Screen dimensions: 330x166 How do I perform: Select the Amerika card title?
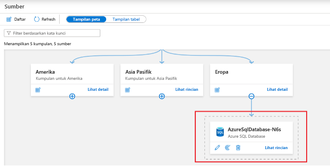click(45, 72)
